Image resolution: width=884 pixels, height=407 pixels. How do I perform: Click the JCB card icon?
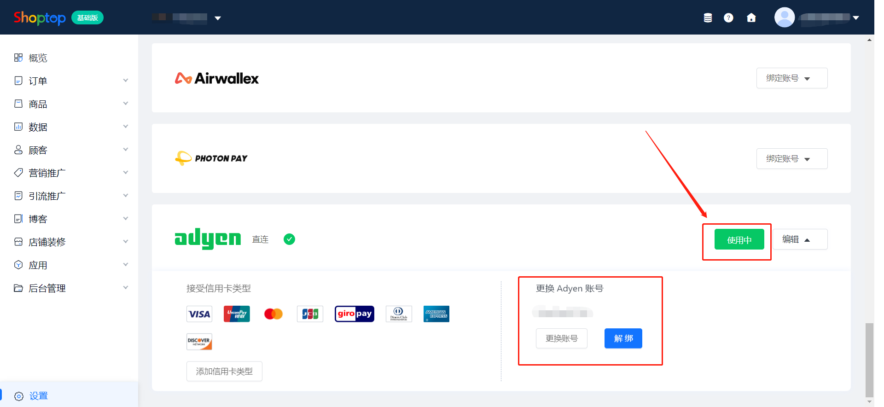[x=310, y=314]
